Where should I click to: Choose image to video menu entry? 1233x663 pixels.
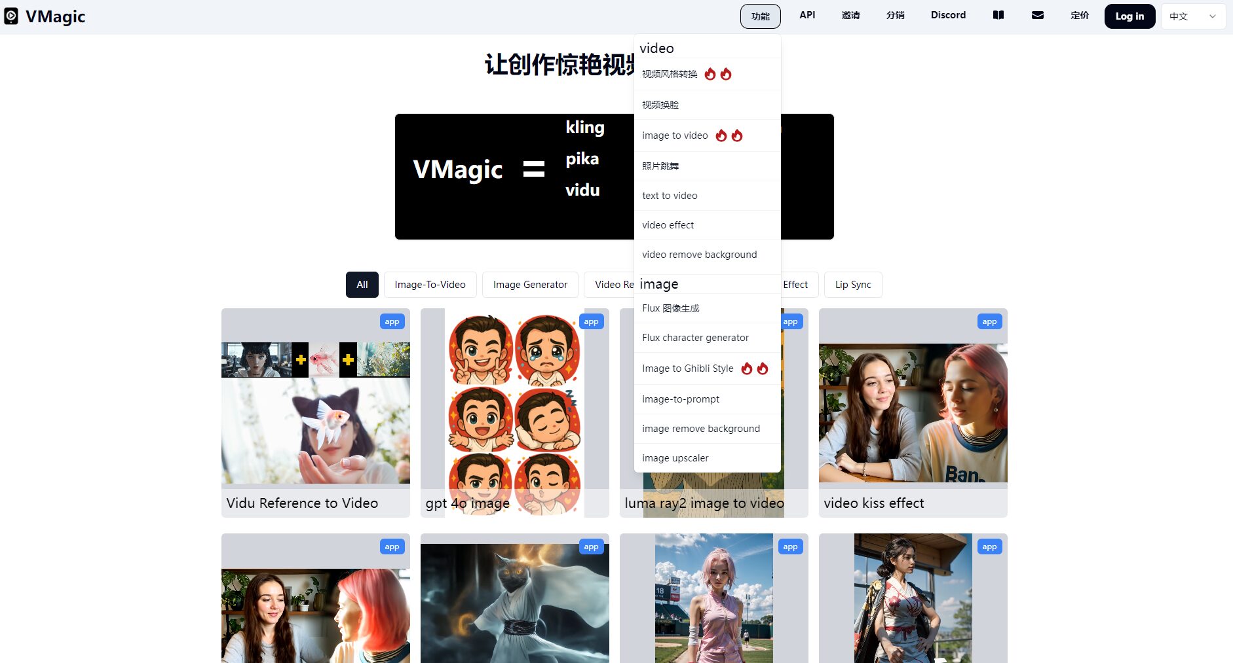coord(708,135)
